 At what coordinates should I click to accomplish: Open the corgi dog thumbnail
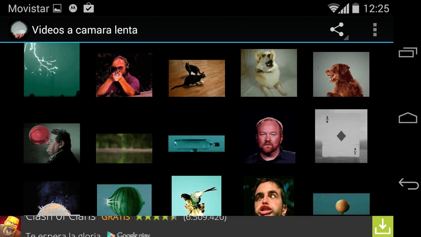tap(269, 73)
